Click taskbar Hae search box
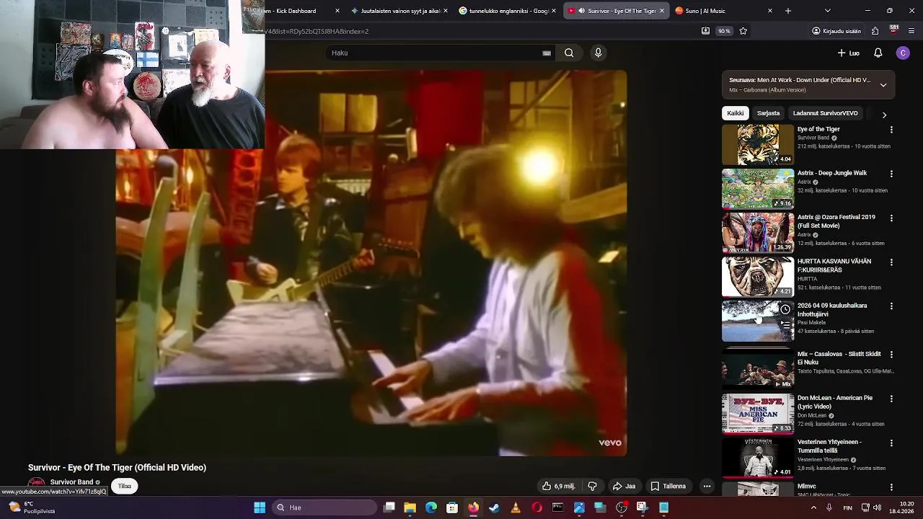This screenshot has height=519, width=923. click(x=324, y=507)
